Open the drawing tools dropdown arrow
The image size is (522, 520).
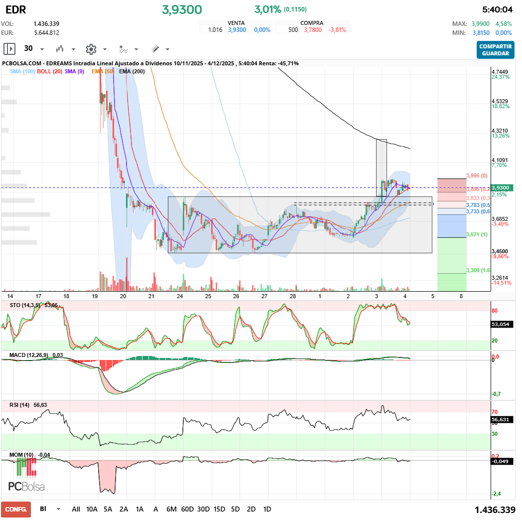pos(167,49)
